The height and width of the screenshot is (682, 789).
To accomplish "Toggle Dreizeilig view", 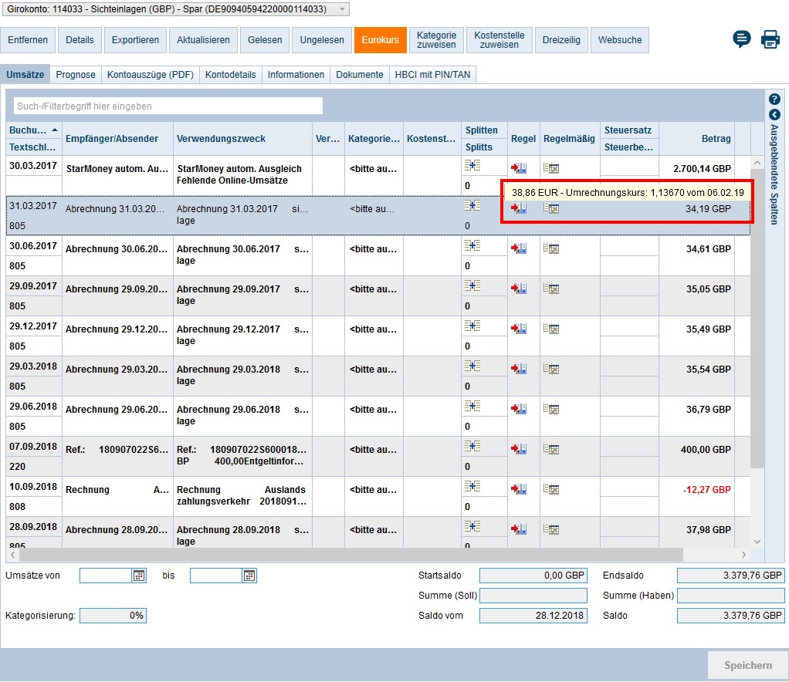I will [561, 40].
